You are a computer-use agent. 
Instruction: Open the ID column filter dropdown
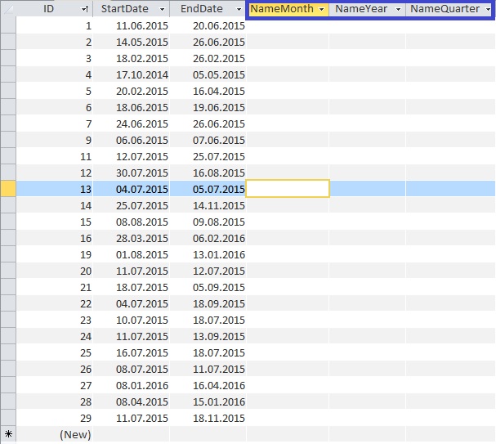pos(85,9)
